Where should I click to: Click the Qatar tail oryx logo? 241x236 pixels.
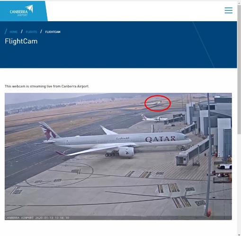[x=48, y=132]
